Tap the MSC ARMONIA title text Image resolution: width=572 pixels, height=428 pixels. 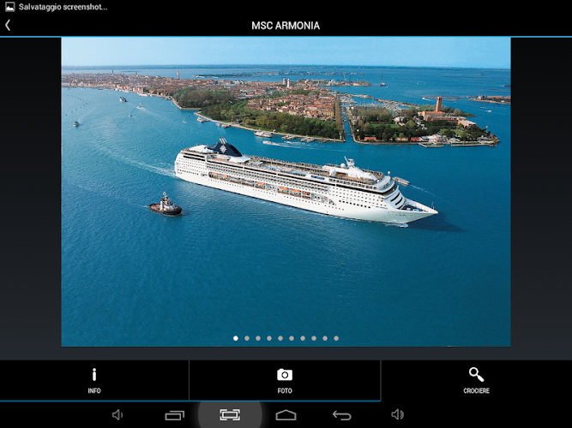[286, 26]
